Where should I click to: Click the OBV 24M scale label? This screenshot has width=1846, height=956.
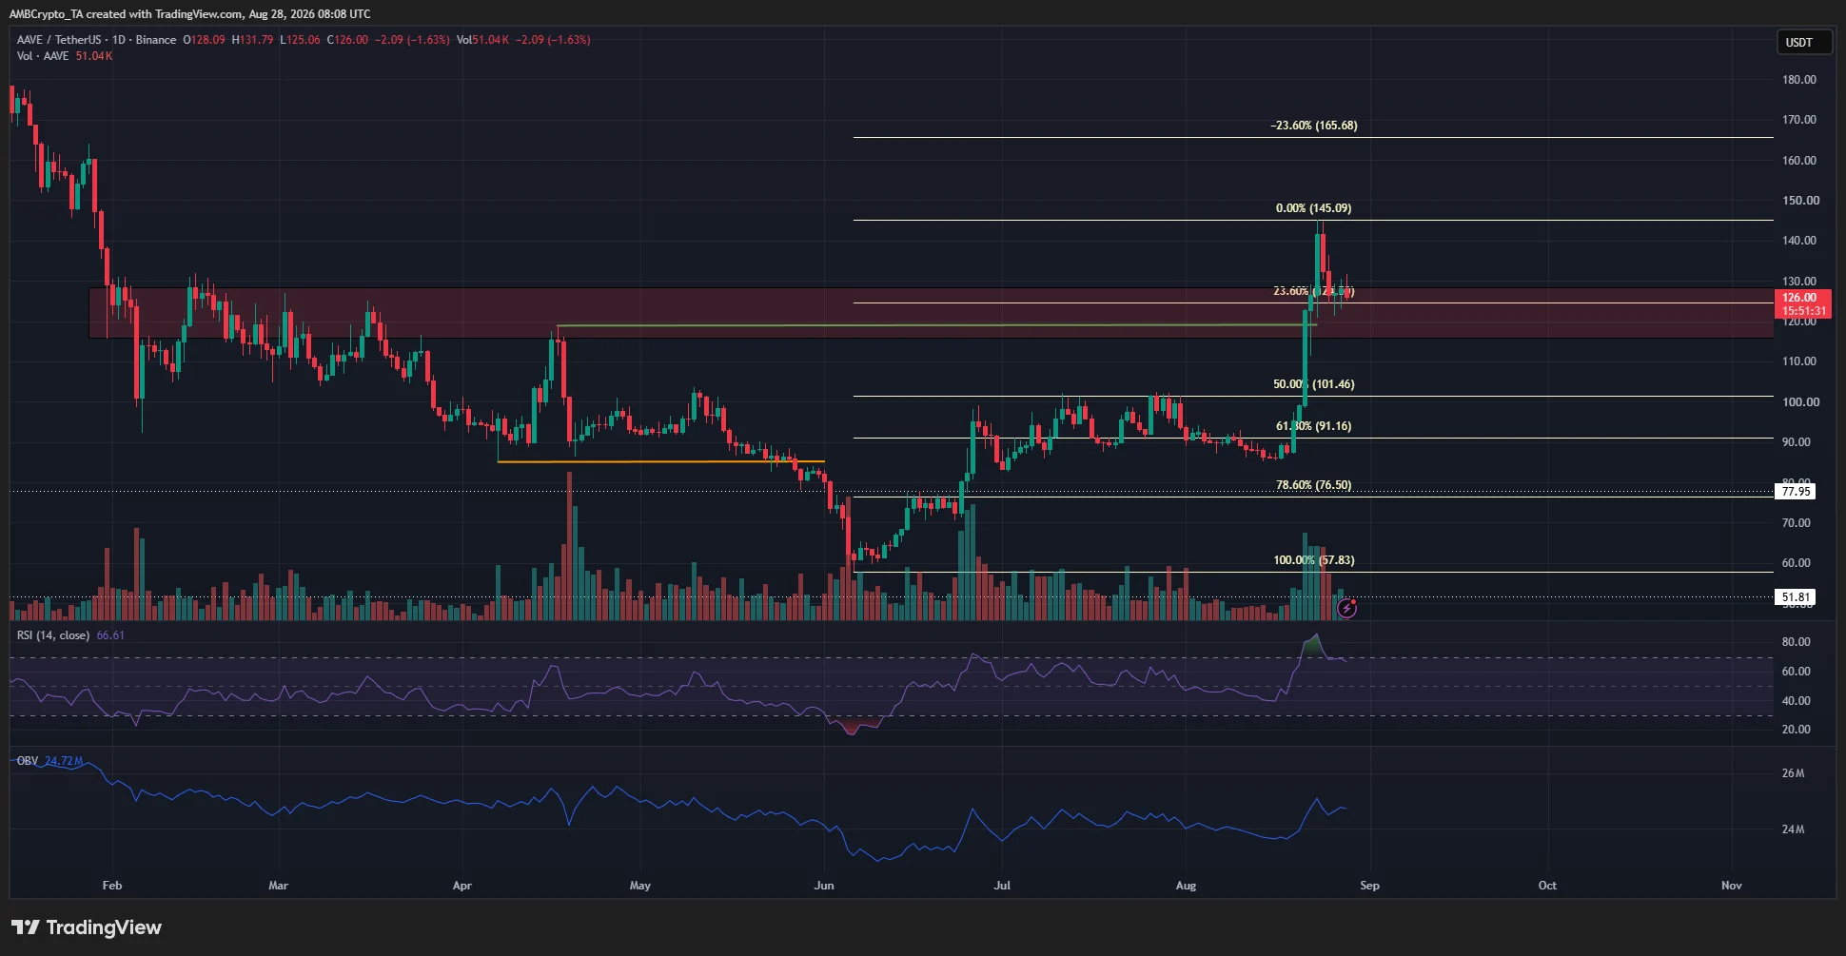point(1793,829)
